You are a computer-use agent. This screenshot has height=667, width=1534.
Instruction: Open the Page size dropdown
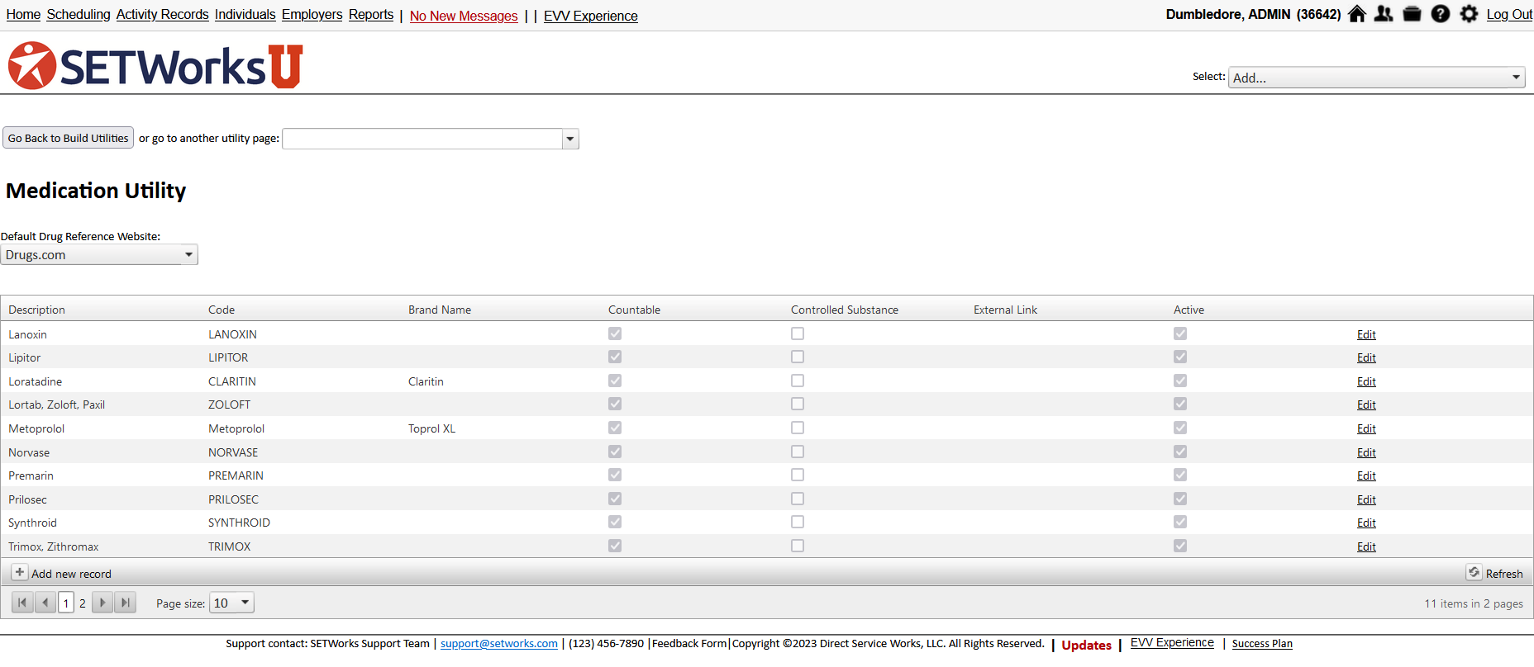(x=231, y=603)
